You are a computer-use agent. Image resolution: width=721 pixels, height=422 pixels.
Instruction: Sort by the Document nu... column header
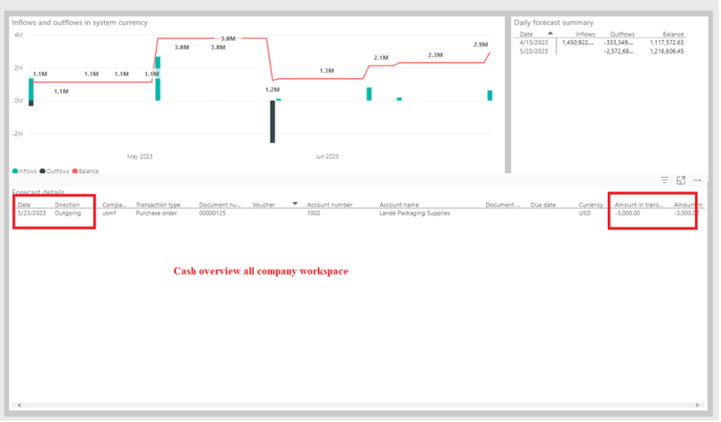220,204
